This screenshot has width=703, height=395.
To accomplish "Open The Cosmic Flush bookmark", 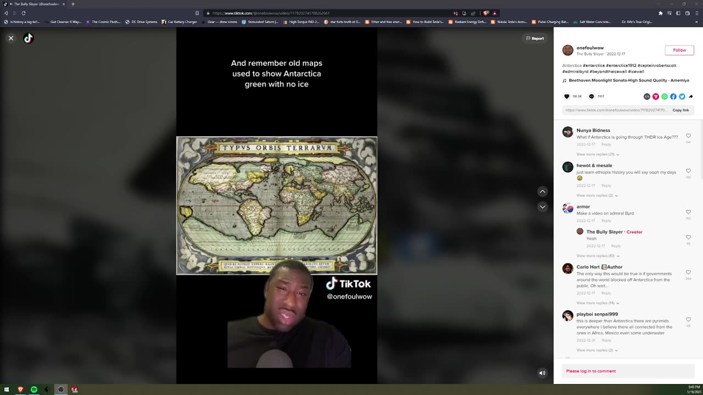I will click(103, 22).
